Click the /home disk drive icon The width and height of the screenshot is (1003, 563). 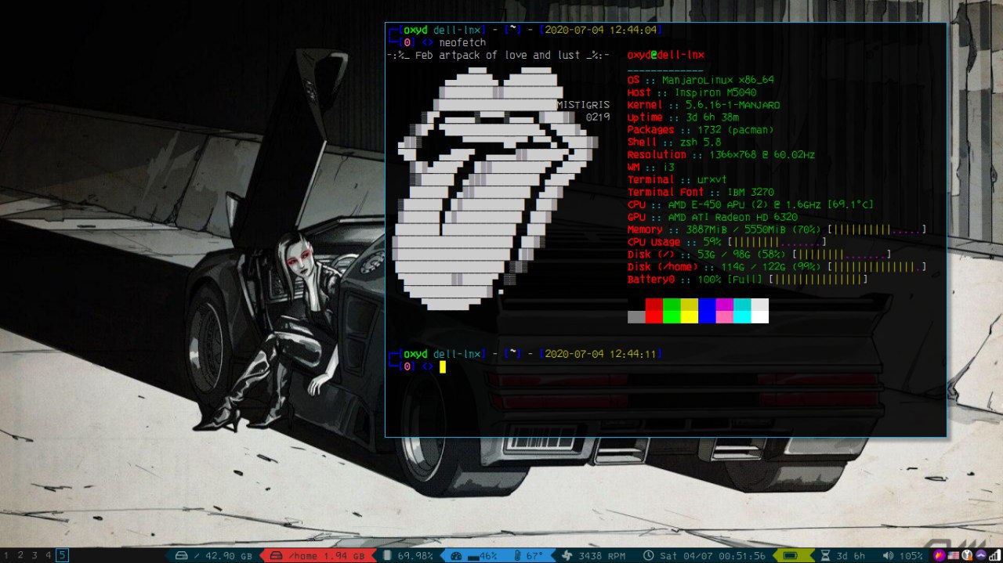coord(276,555)
